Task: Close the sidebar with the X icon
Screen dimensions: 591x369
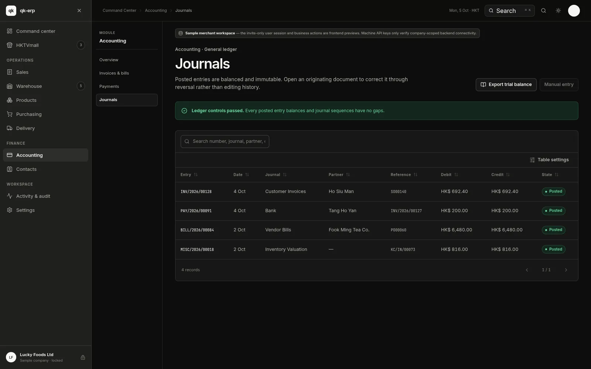Action: pos(79,11)
